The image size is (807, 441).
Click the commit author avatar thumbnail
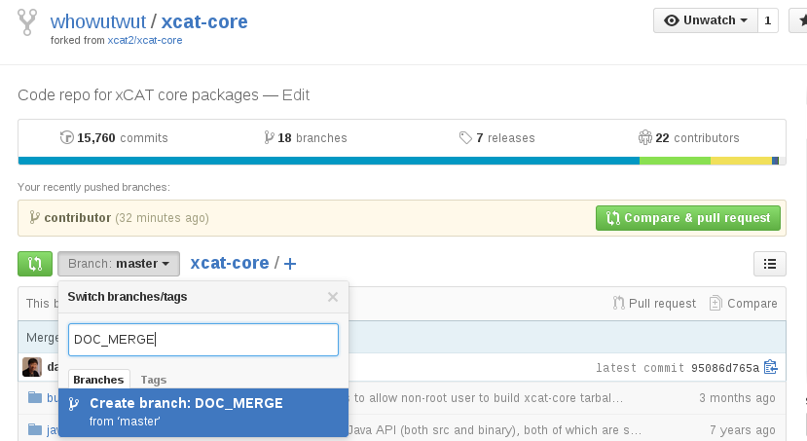32,367
